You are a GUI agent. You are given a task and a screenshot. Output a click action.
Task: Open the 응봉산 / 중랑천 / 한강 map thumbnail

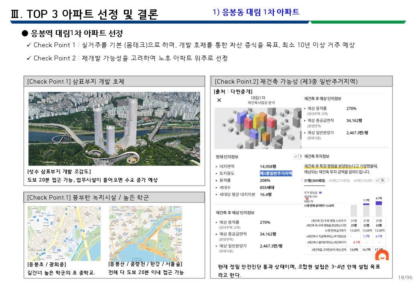pos(146,233)
